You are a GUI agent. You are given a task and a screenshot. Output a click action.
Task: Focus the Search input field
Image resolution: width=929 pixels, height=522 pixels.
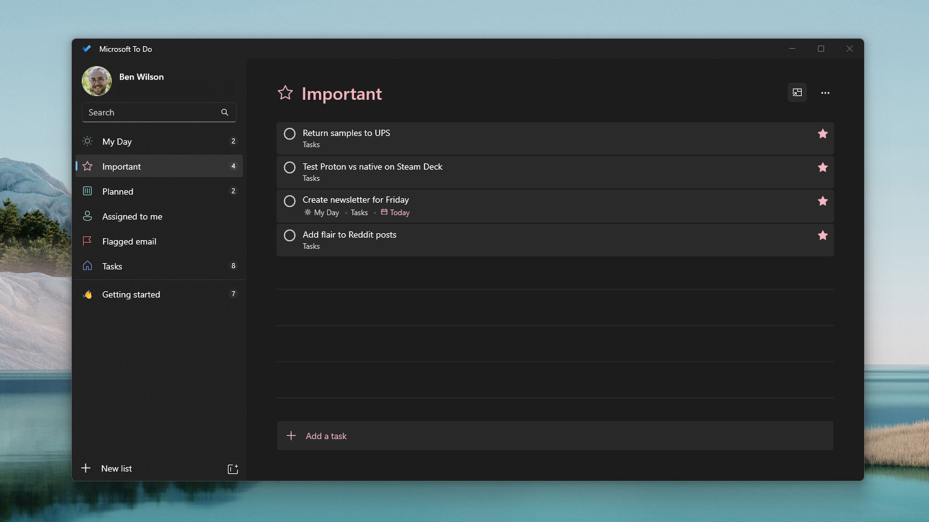coord(159,112)
